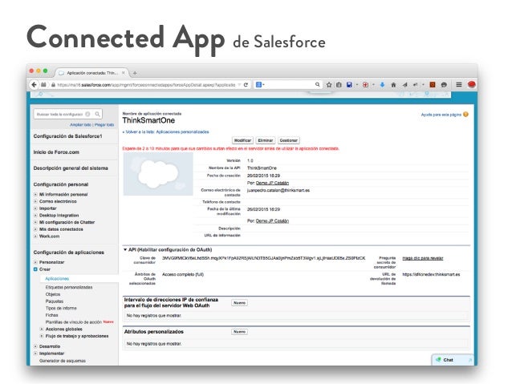Click the cloud app logo image
This screenshot has width=512, height=384.
(x=156, y=172)
